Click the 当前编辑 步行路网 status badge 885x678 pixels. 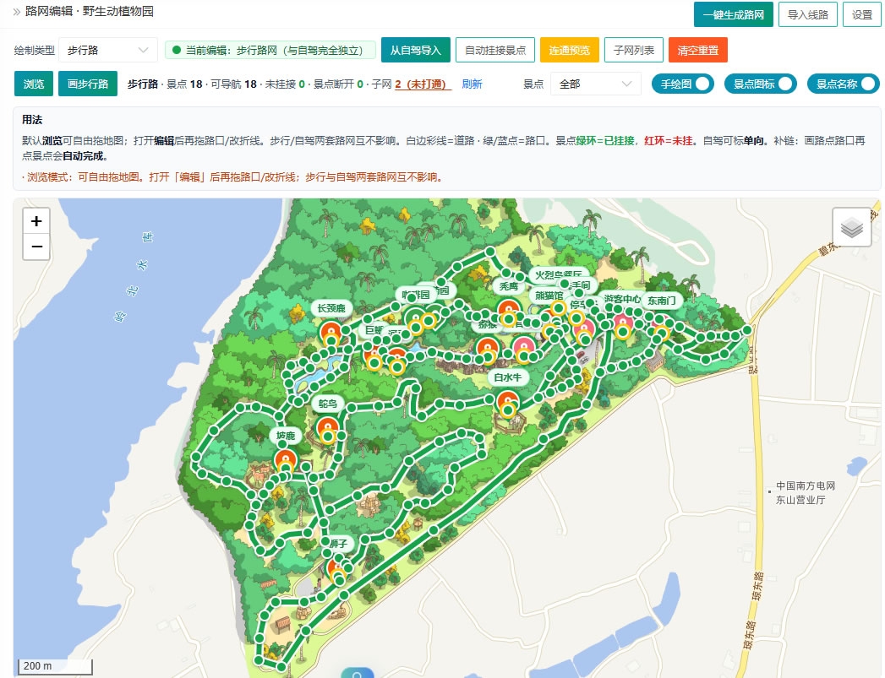click(271, 50)
